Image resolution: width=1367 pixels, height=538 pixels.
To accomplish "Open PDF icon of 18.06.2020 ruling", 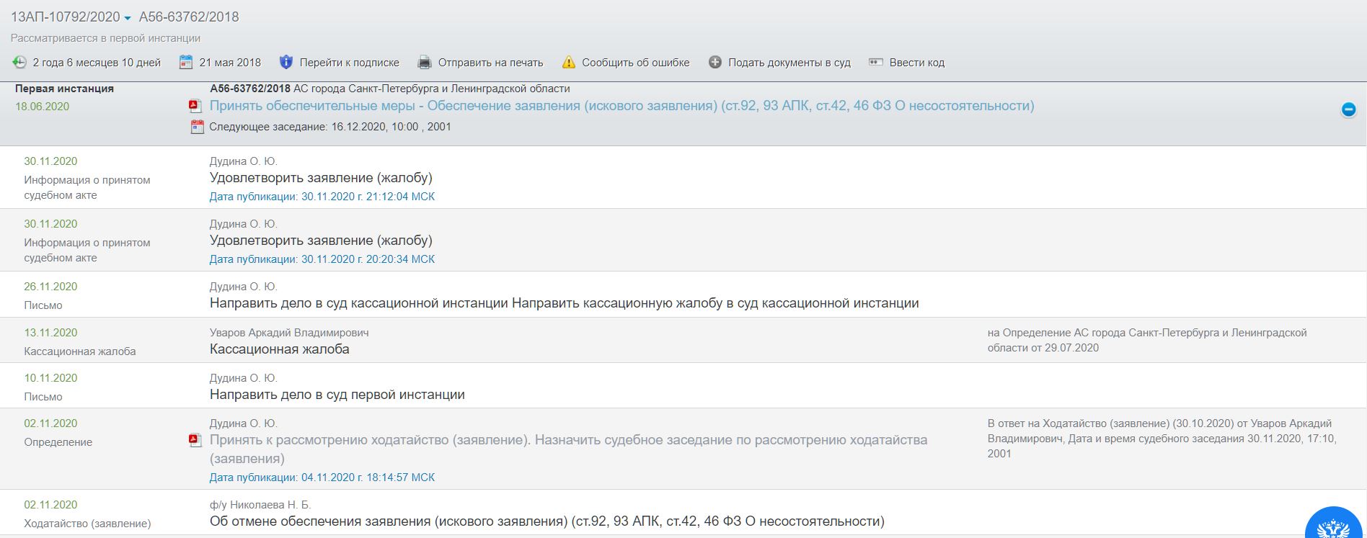I will tap(195, 107).
